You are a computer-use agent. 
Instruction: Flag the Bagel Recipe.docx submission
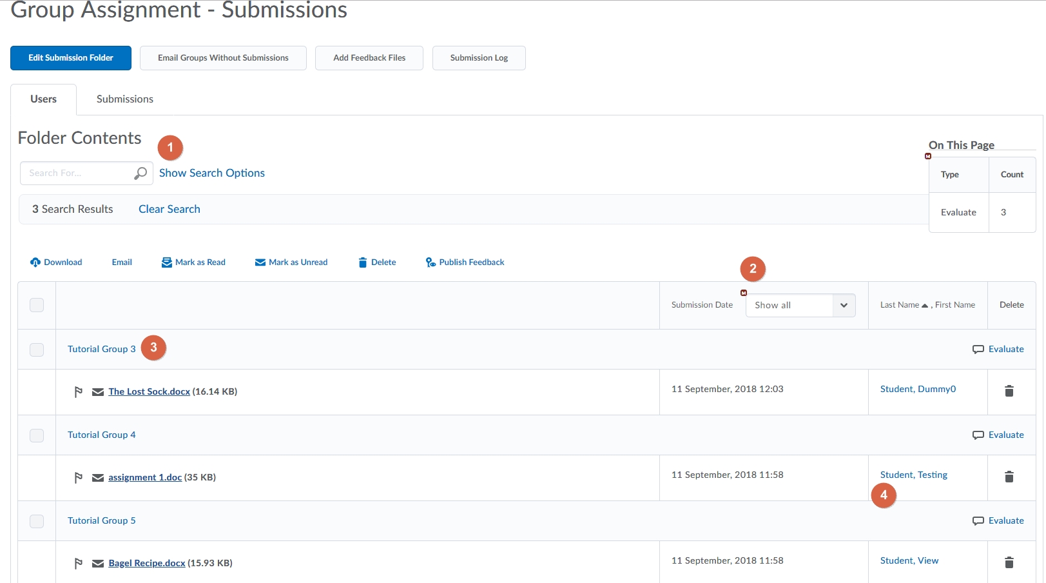[x=78, y=563]
